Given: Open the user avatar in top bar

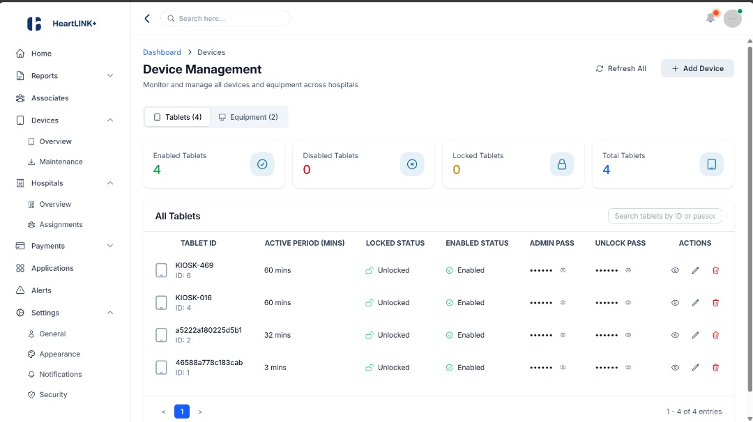Looking at the screenshot, I should 732,19.
